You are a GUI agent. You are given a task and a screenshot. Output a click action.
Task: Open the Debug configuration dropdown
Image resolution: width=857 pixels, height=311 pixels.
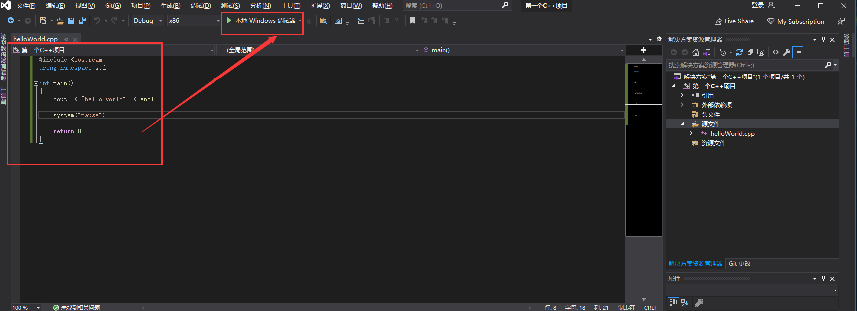pos(148,21)
